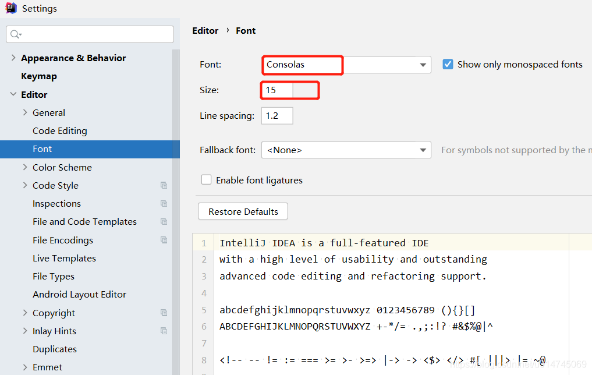Open the Fallback font dropdown

pos(423,150)
